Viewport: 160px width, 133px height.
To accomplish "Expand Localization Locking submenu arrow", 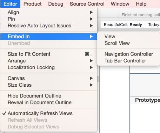I will click(91, 67).
